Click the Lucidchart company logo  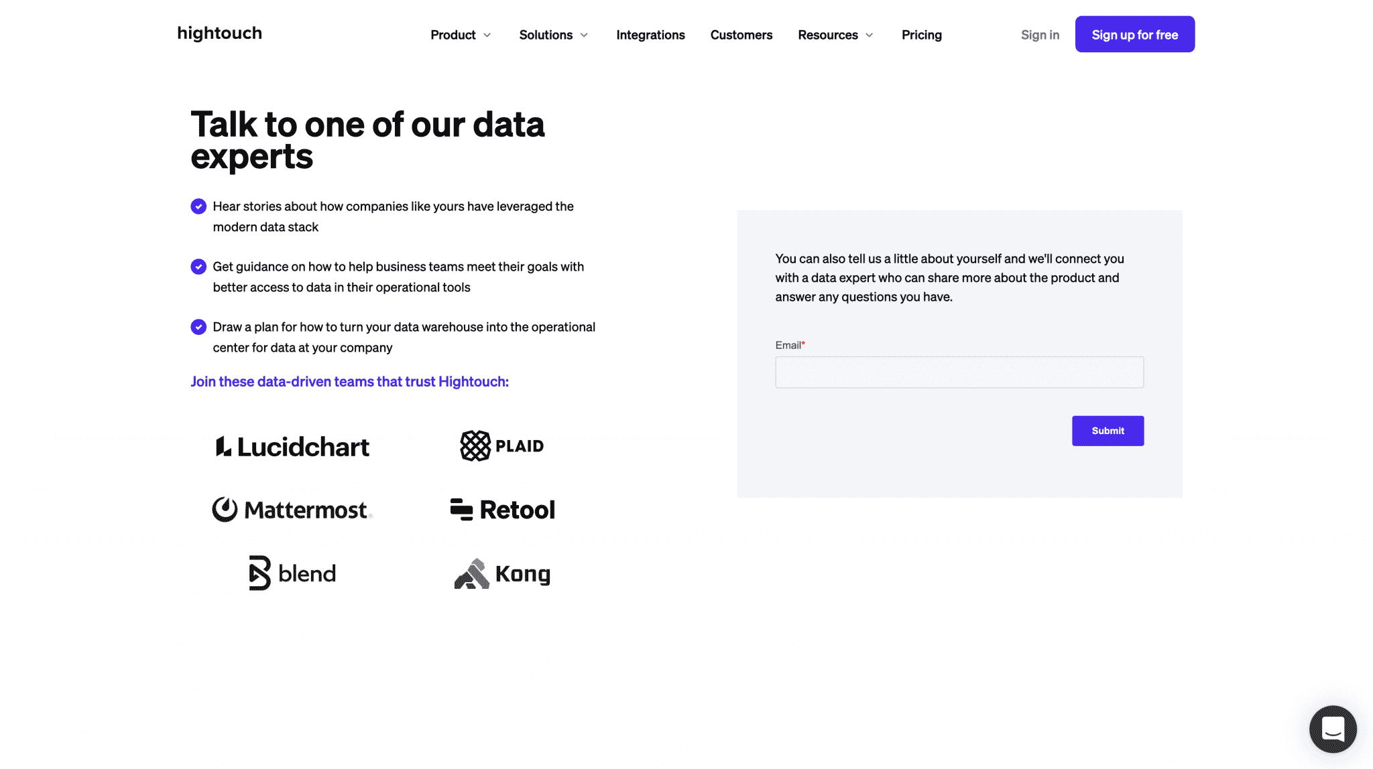(292, 445)
